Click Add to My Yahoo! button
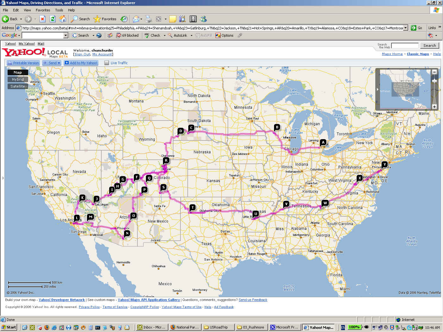This screenshot has width=443, height=332. click(81, 63)
